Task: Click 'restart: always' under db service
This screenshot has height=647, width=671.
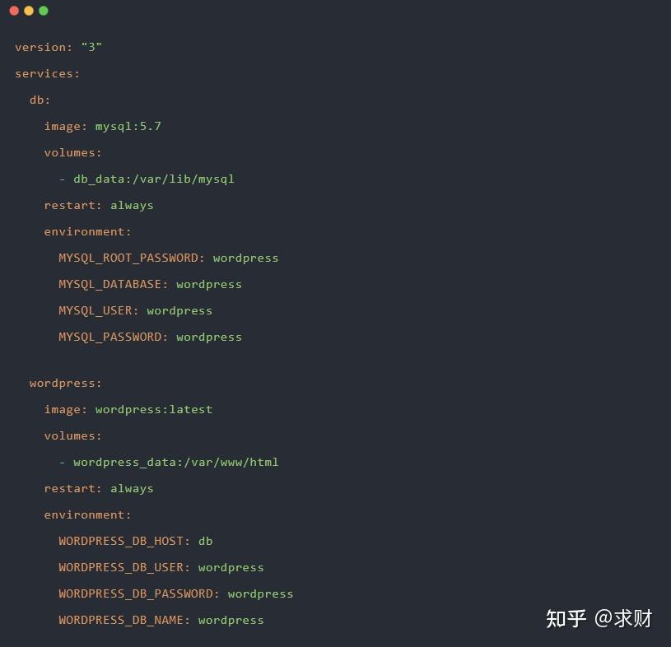Action: coord(99,206)
